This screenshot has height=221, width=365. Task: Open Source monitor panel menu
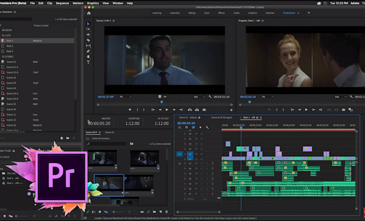point(114,21)
